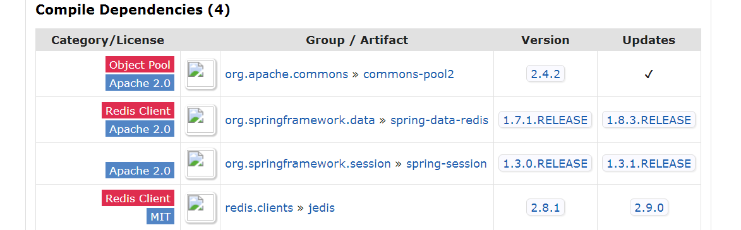This screenshot has width=741, height=230.
Task: Open the jedis artifact link
Action: (322, 207)
